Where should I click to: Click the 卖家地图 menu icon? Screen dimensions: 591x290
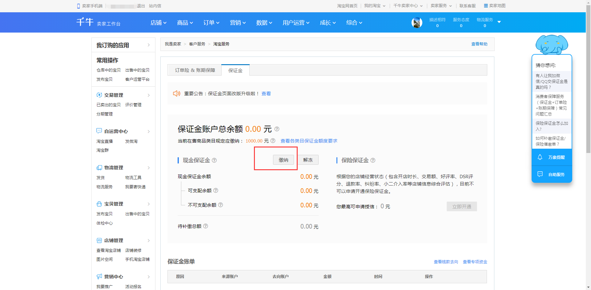point(486,6)
